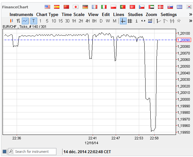Click the horizontal arrows scroll icon
Viewport: 193px width, 157px height.
click(143, 21)
